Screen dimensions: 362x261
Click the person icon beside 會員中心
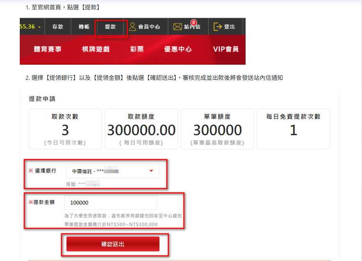click(x=132, y=27)
